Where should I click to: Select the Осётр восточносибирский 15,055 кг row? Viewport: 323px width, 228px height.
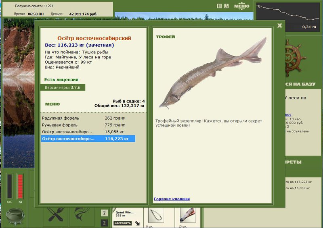[88, 132]
